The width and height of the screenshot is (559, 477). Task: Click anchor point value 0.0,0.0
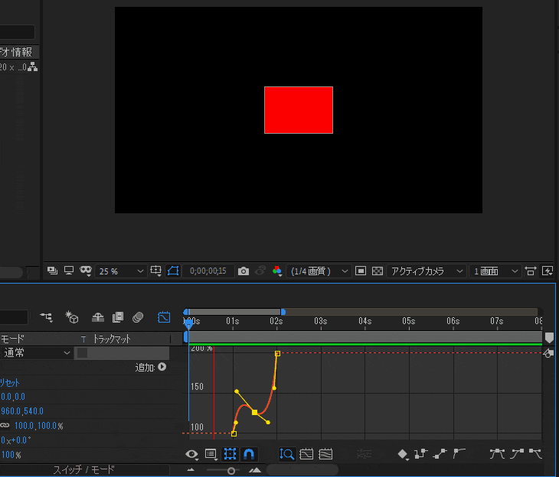click(13, 397)
